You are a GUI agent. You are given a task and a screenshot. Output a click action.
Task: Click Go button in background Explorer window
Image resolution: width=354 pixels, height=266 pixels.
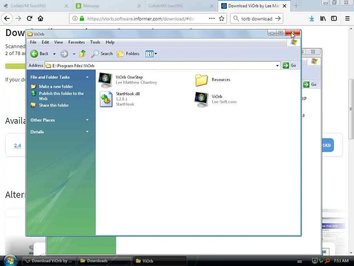[310, 85]
